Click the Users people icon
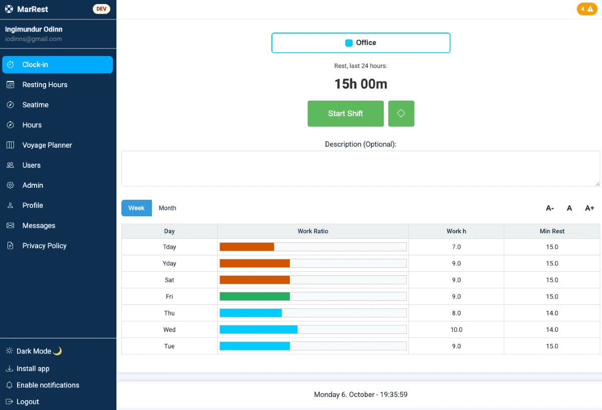 tap(10, 165)
